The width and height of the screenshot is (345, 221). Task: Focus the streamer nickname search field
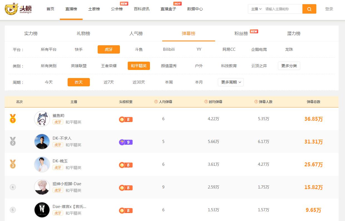[x=282, y=9]
